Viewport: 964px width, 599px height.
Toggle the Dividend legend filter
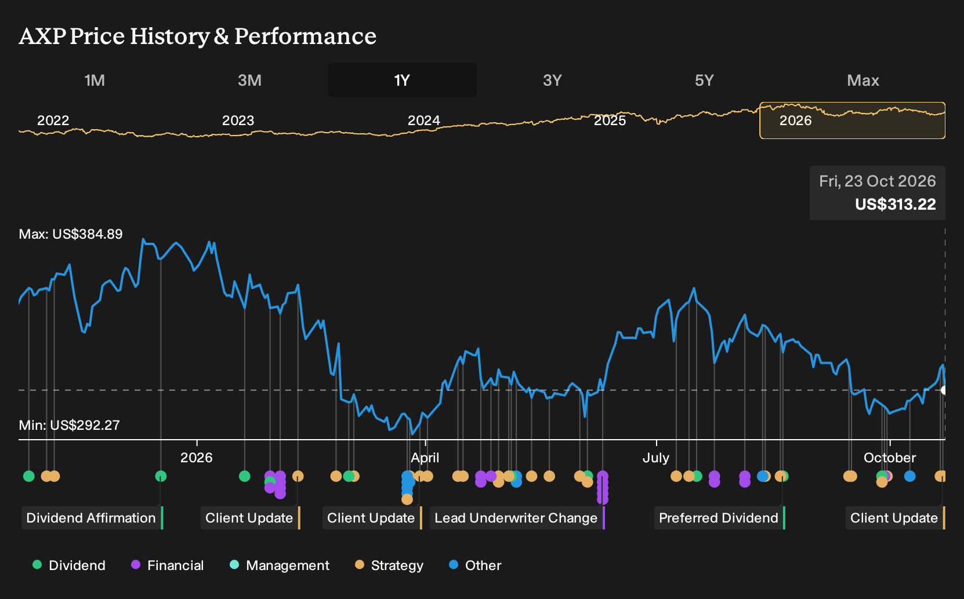click(69, 565)
